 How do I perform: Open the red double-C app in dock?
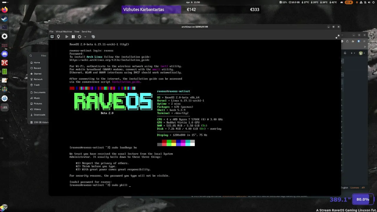pos(4,63)
